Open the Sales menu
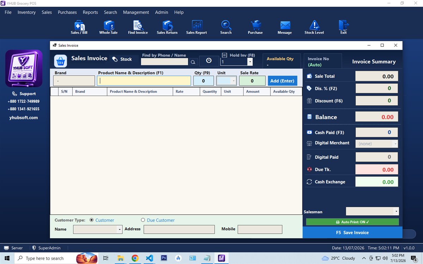The image size is (423, 264). [x=47, y=12]
